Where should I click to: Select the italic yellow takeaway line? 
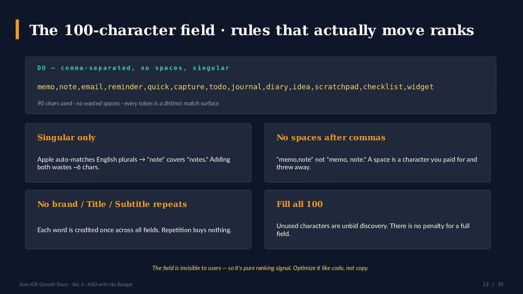pos(260,268)
